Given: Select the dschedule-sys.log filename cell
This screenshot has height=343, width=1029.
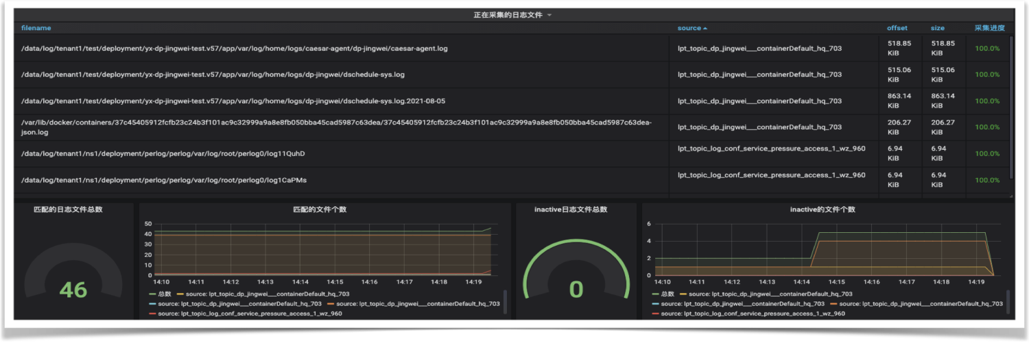Looking at the screenshot, I should [x=342, y=75].
